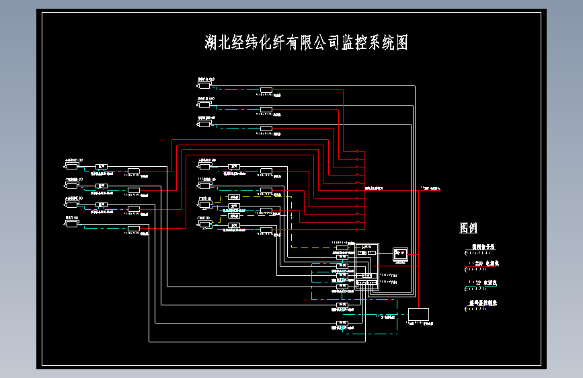Select the controller box on the yellow dashed line by the cabinet

click(x=342, y=248)
